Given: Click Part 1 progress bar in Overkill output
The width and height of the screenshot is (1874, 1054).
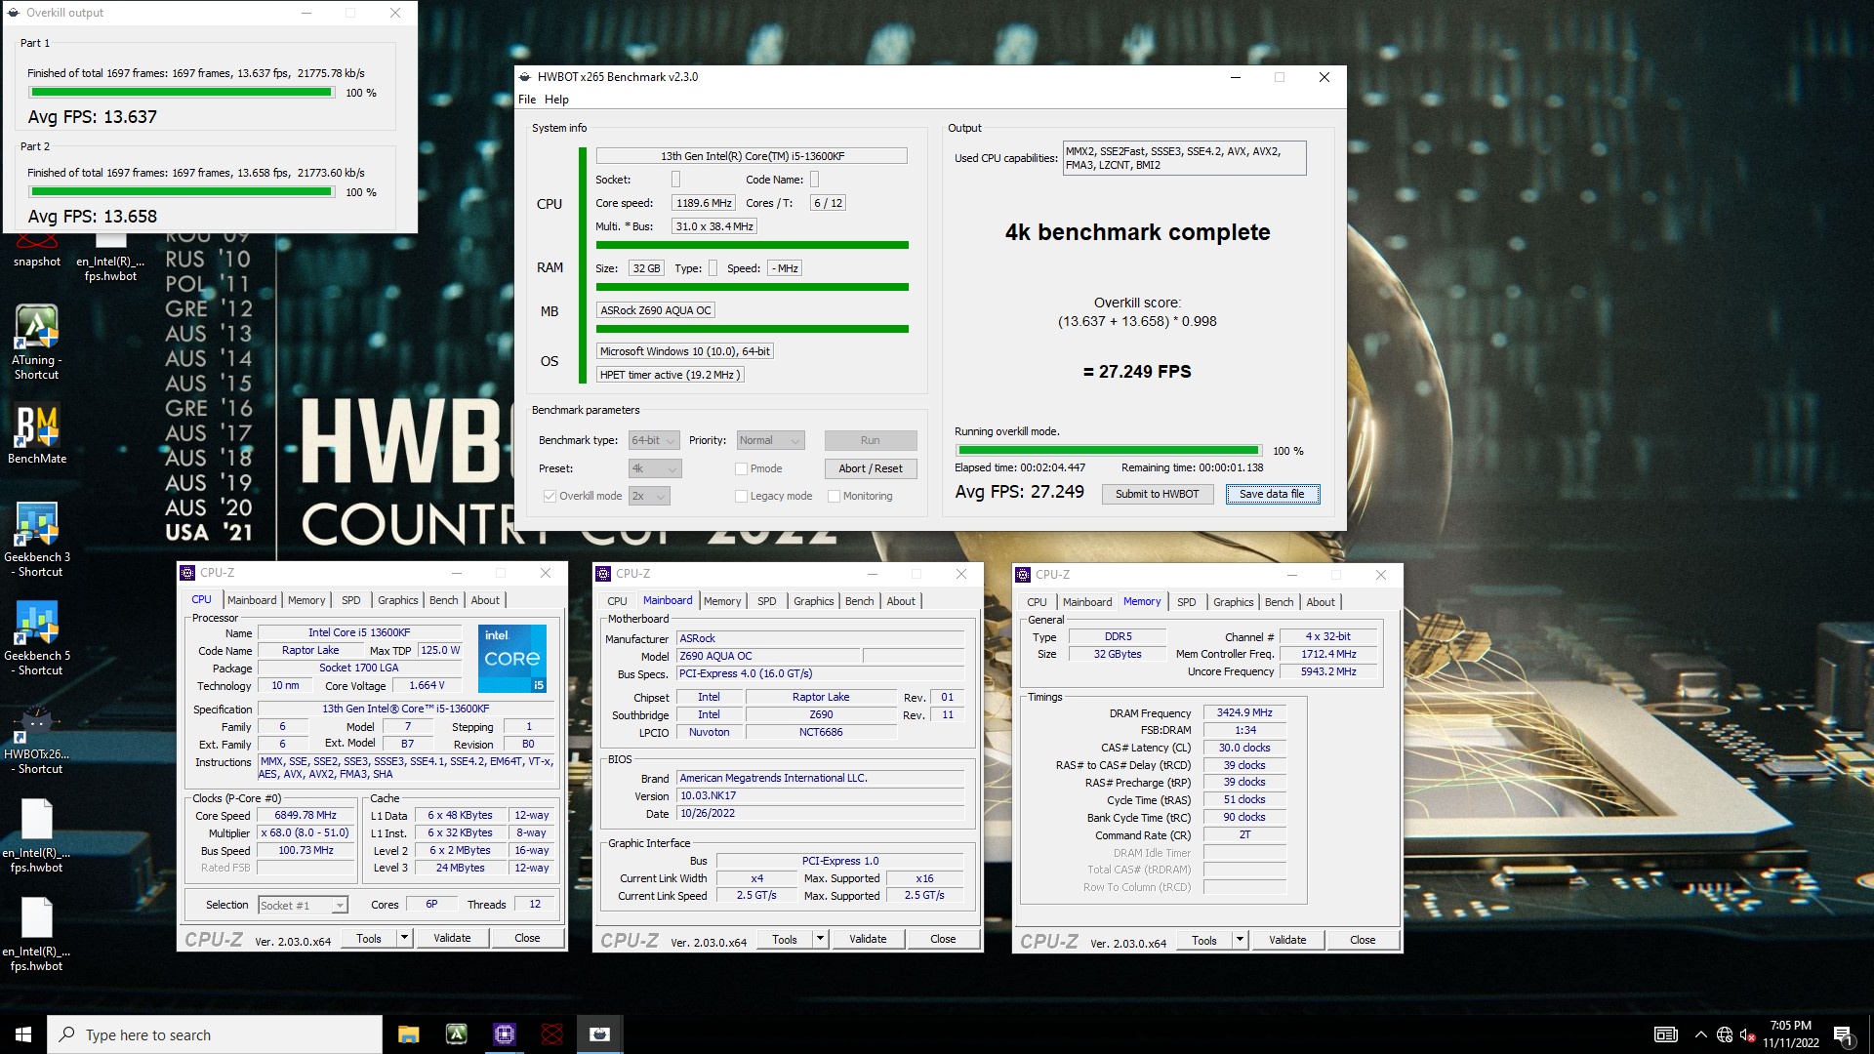Looking at the screenshot, I should tap(182, 93).
